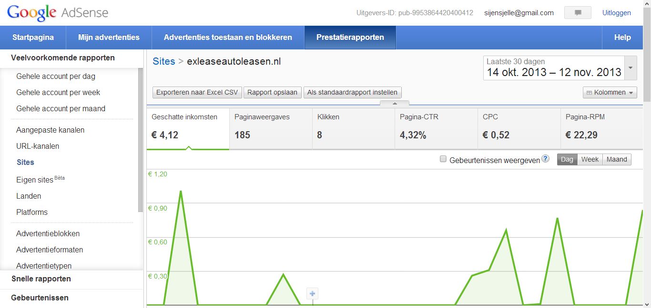Open Gehele account per maand report

point(61,108)
